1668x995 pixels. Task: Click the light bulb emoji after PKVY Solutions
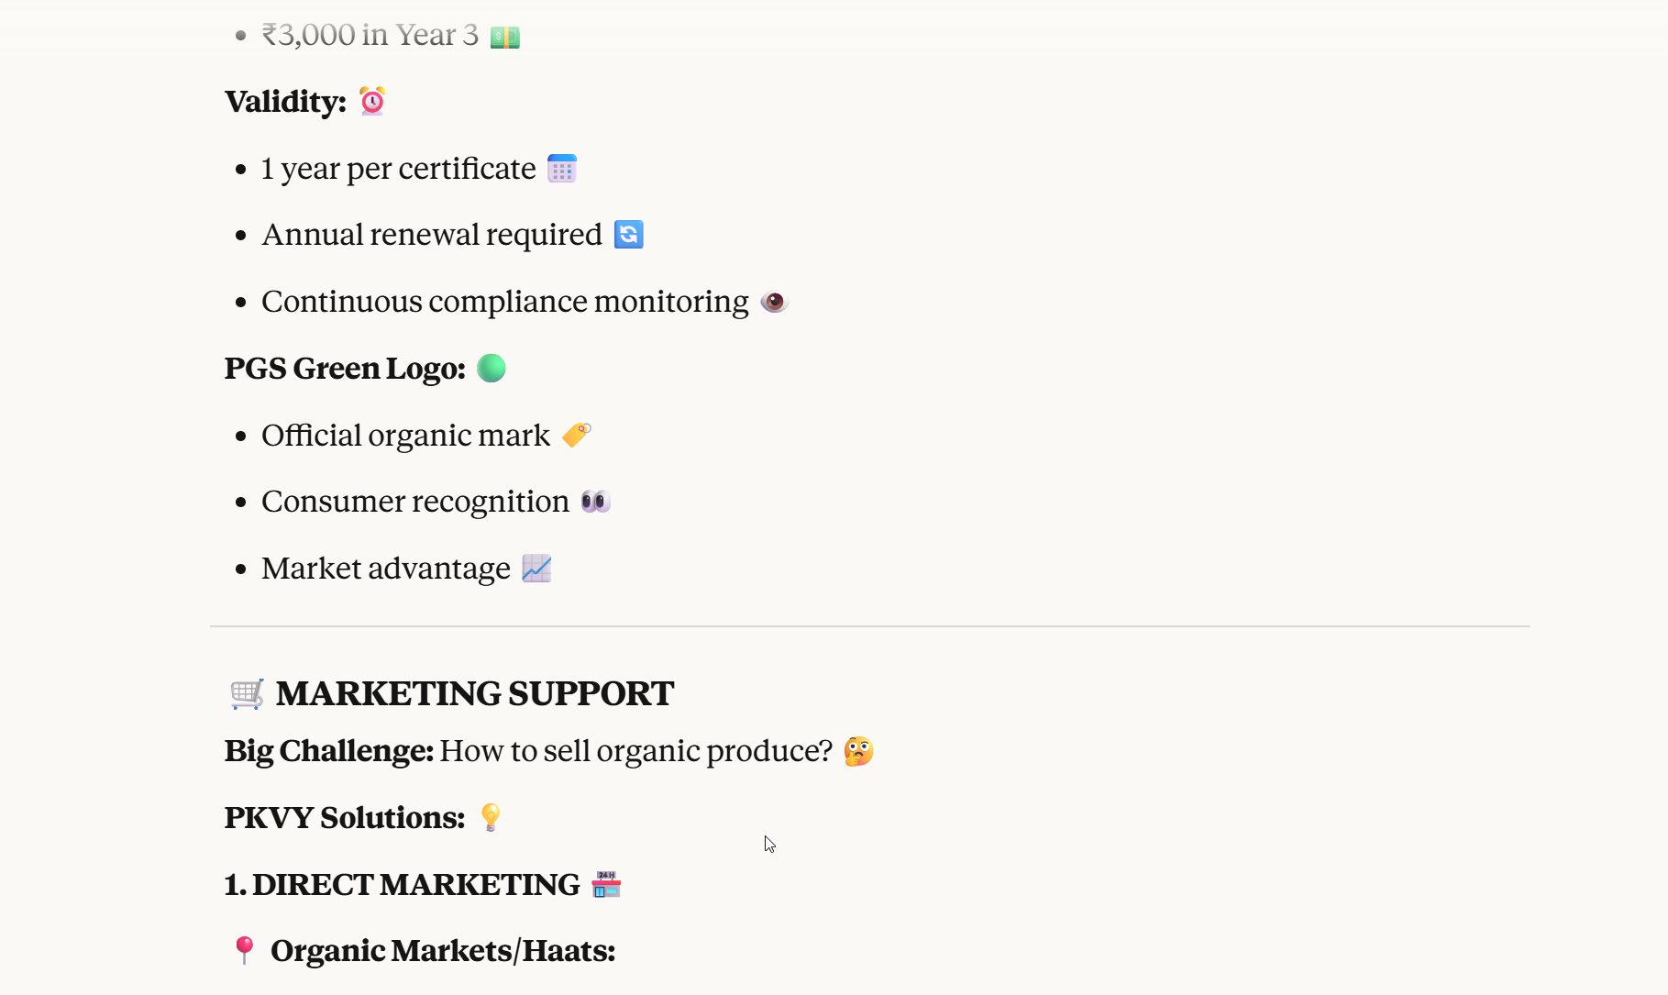tap(491, 817)
